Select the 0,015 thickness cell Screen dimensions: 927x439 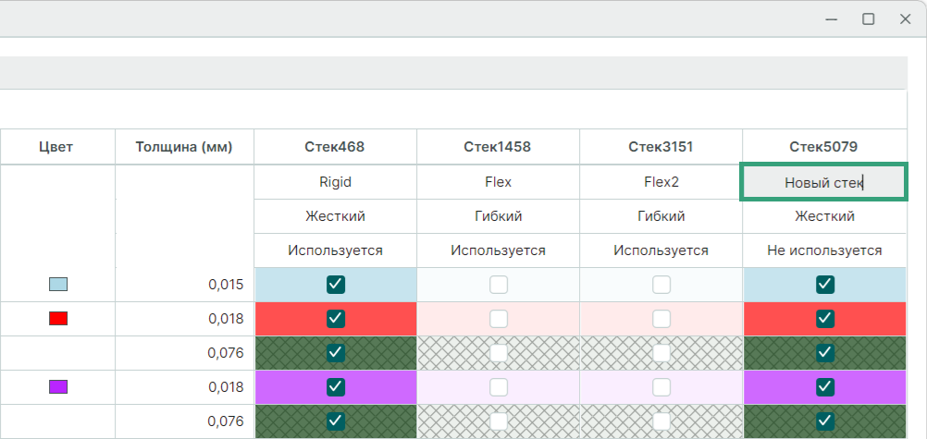(183, 285)
